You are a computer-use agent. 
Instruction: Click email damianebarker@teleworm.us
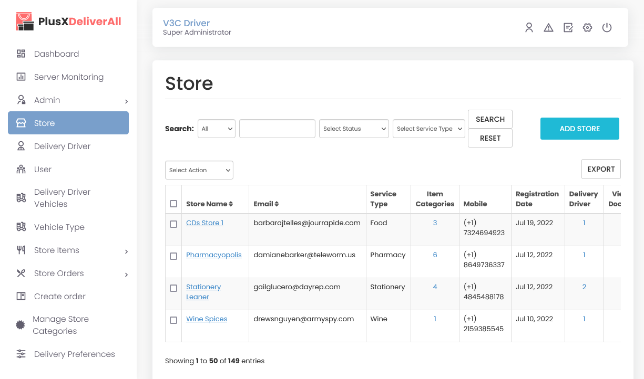click(304, 255)
